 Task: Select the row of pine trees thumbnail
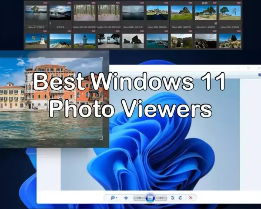coord(206,13)
